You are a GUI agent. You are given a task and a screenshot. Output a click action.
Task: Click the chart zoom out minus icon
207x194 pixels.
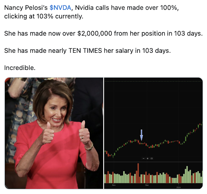pyautogui.click(x=144, y=158)
